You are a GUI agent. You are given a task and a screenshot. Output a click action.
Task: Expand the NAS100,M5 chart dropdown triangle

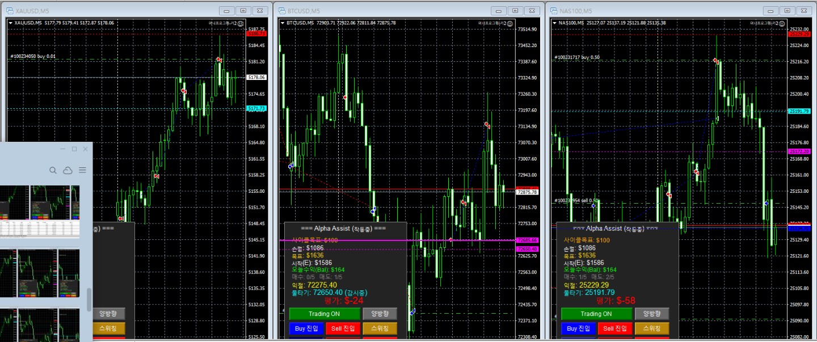554,23
